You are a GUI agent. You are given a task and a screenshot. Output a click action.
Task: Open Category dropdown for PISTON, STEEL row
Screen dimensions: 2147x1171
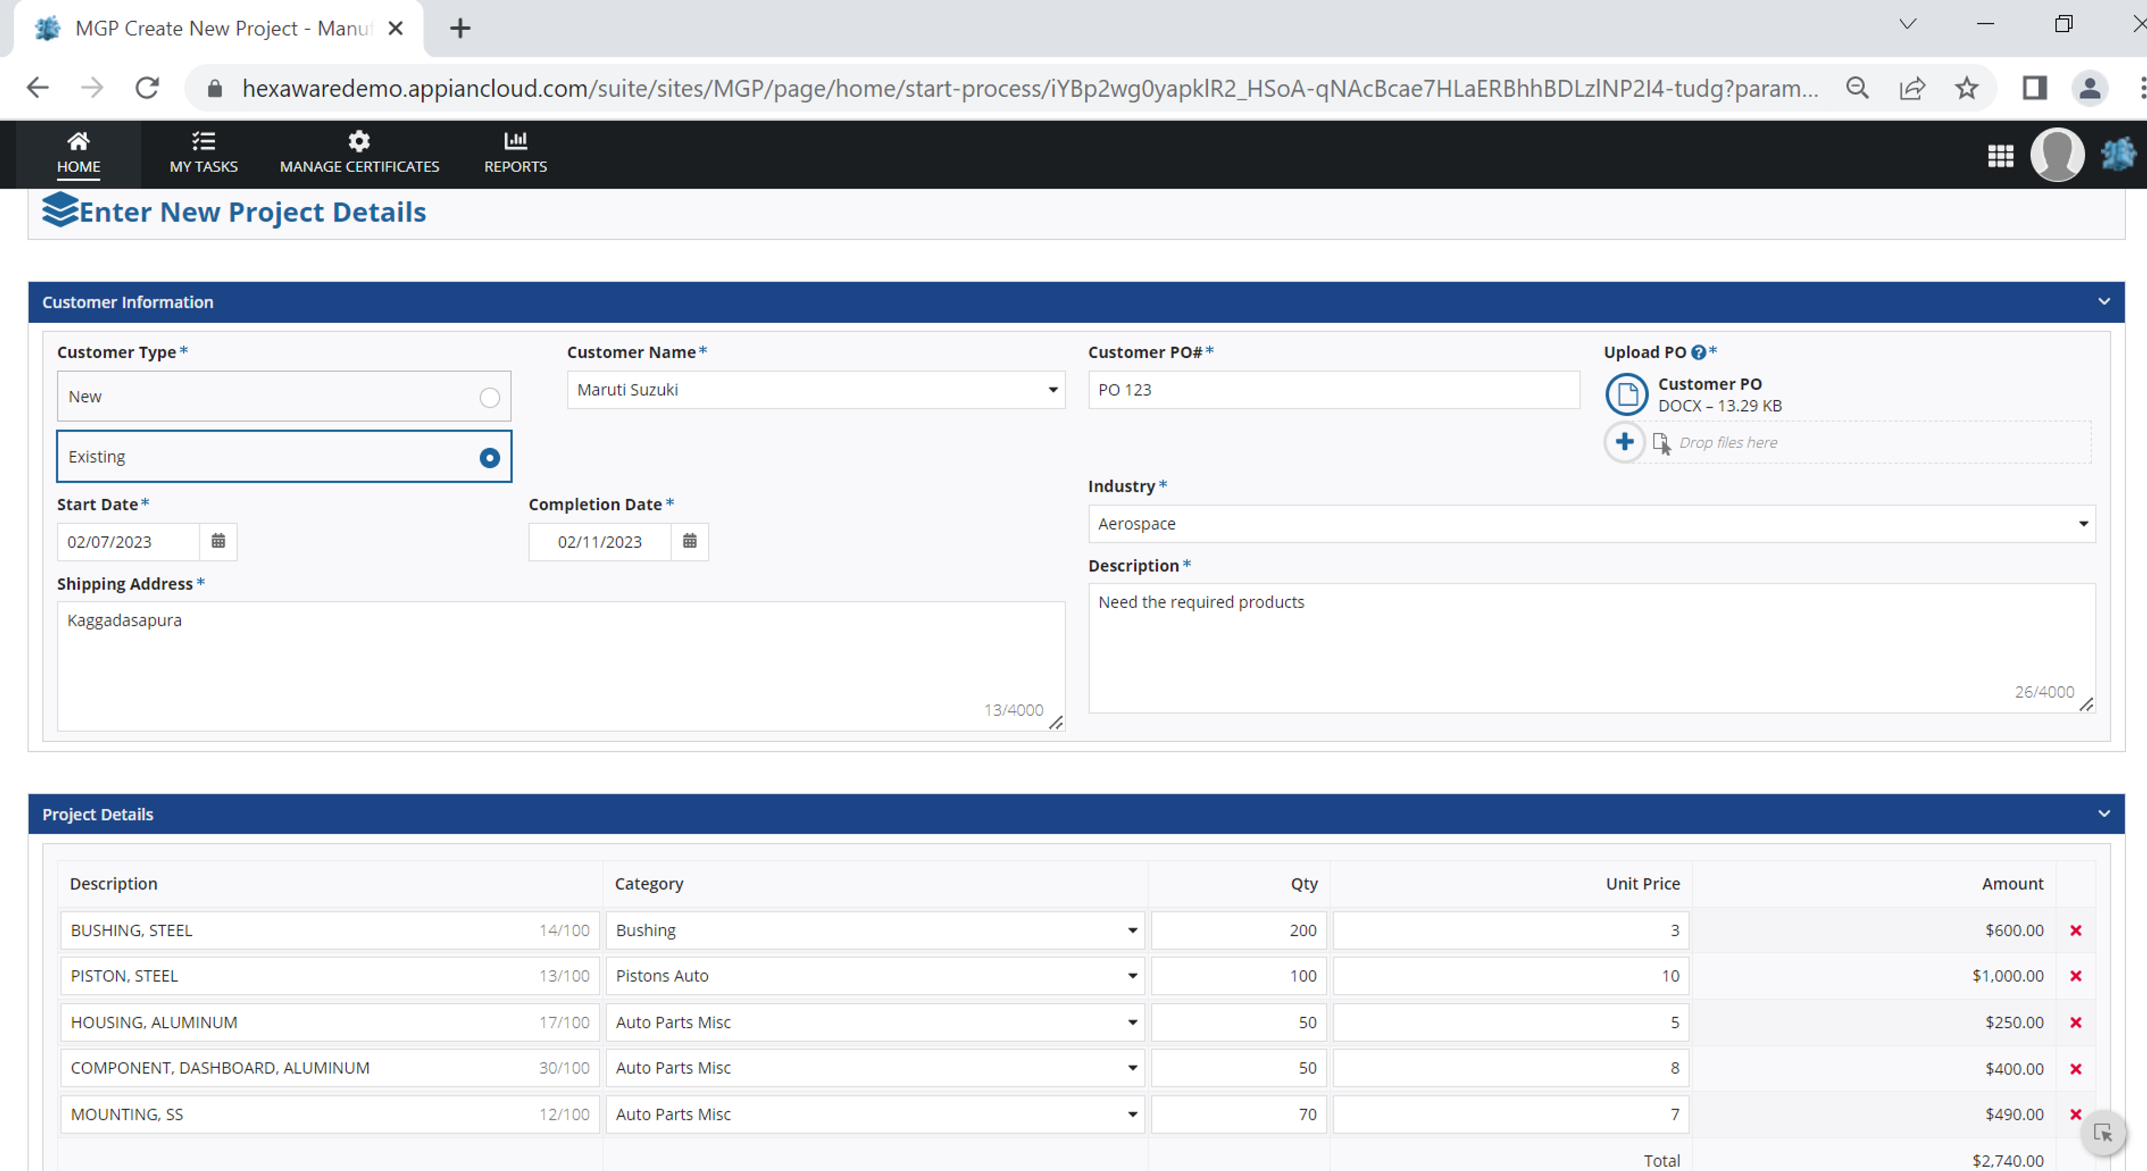[874, 976]
